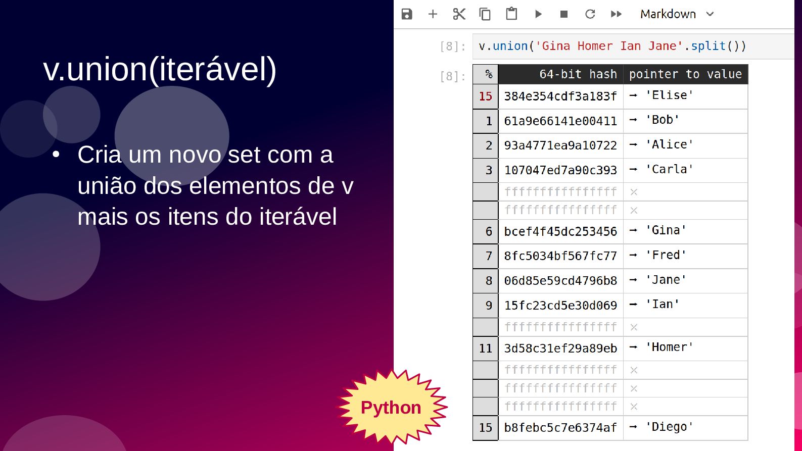
Task: Paste the cell from the clipboard
Action: point(511,14)
